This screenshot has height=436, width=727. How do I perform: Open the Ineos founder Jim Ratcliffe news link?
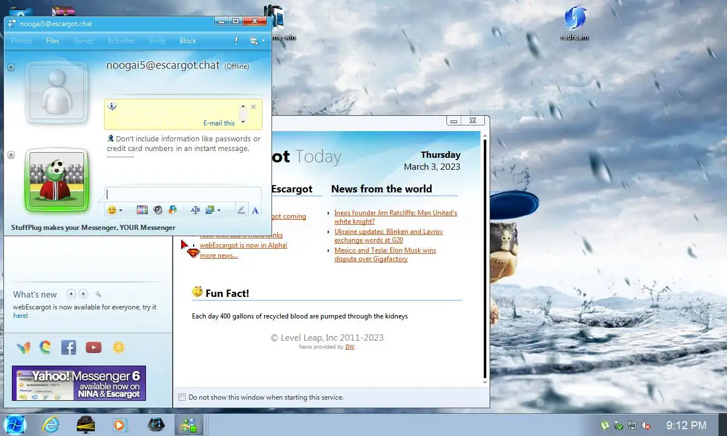[396, 217]
